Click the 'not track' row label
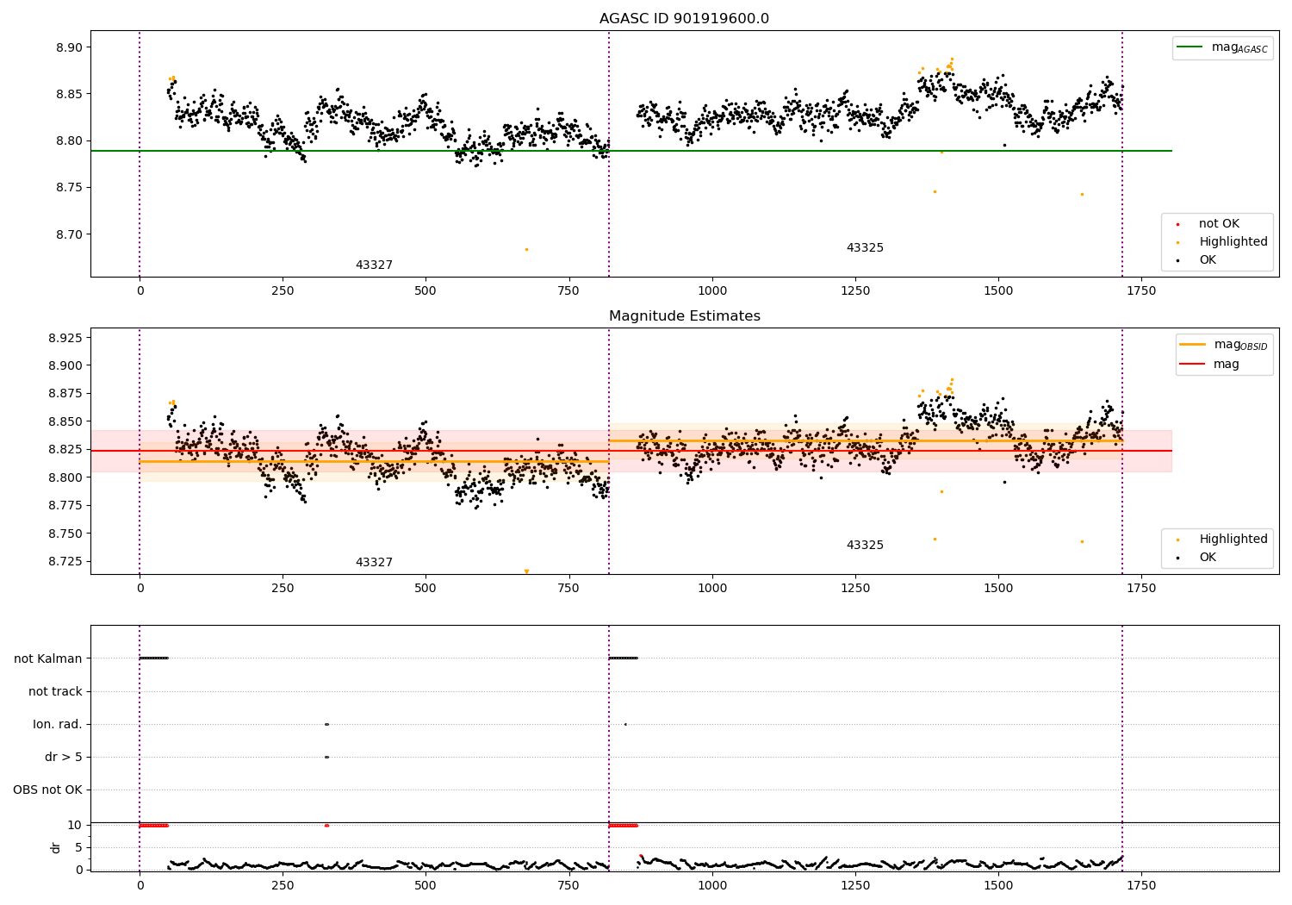 click(55, 692)
